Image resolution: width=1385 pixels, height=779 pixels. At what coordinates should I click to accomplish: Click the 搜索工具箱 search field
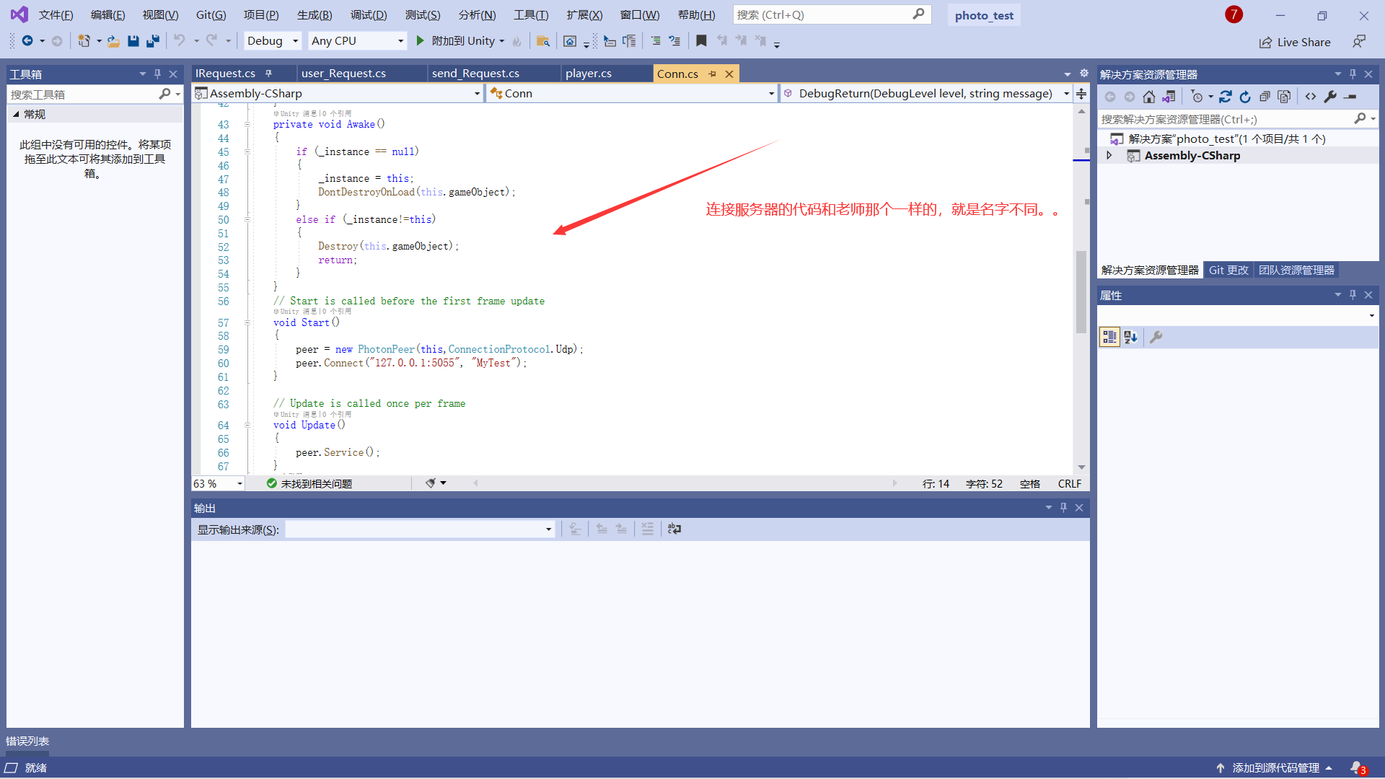(94, 94)
